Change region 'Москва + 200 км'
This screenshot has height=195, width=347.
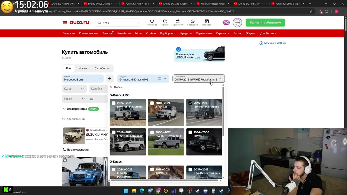(x=273, y=43)
